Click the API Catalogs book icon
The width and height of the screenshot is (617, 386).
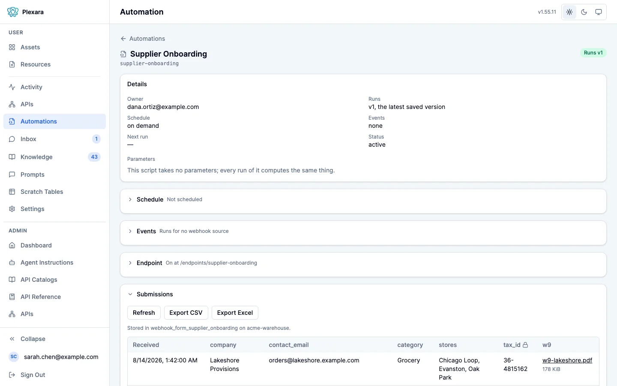pyautogui.click(x=12, y=280)
